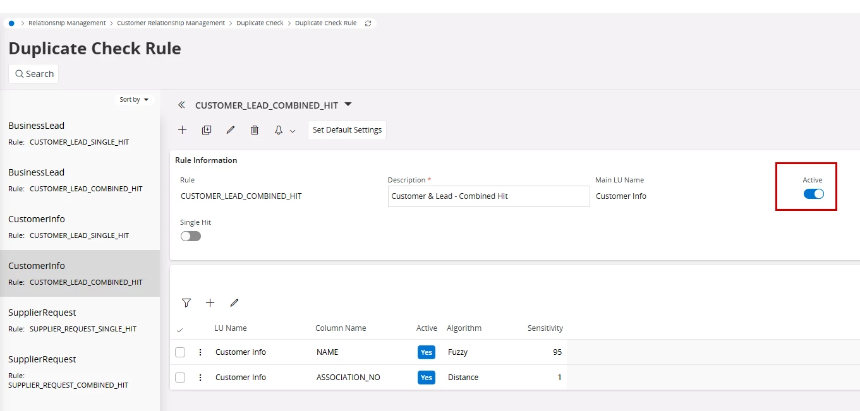Open the row menu for the NAME row
The width and height of the screenshot is (860, 411).
click(x=200, y=352)
